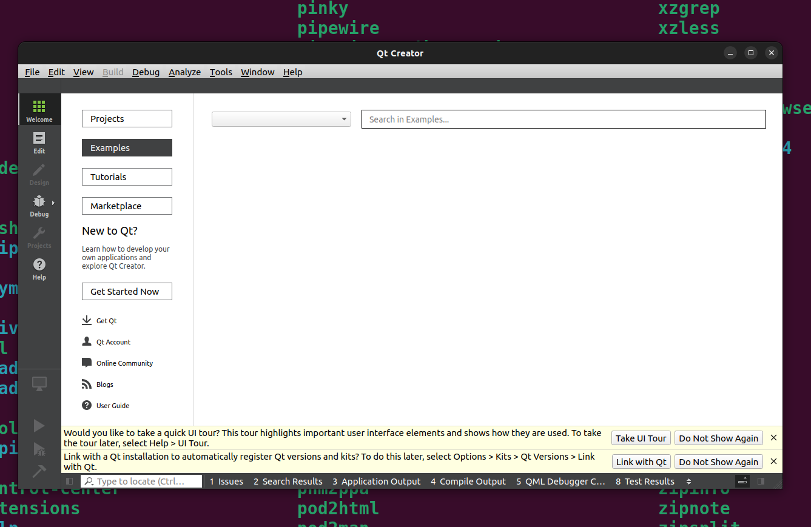Open the User Guide link

[113, 405]
